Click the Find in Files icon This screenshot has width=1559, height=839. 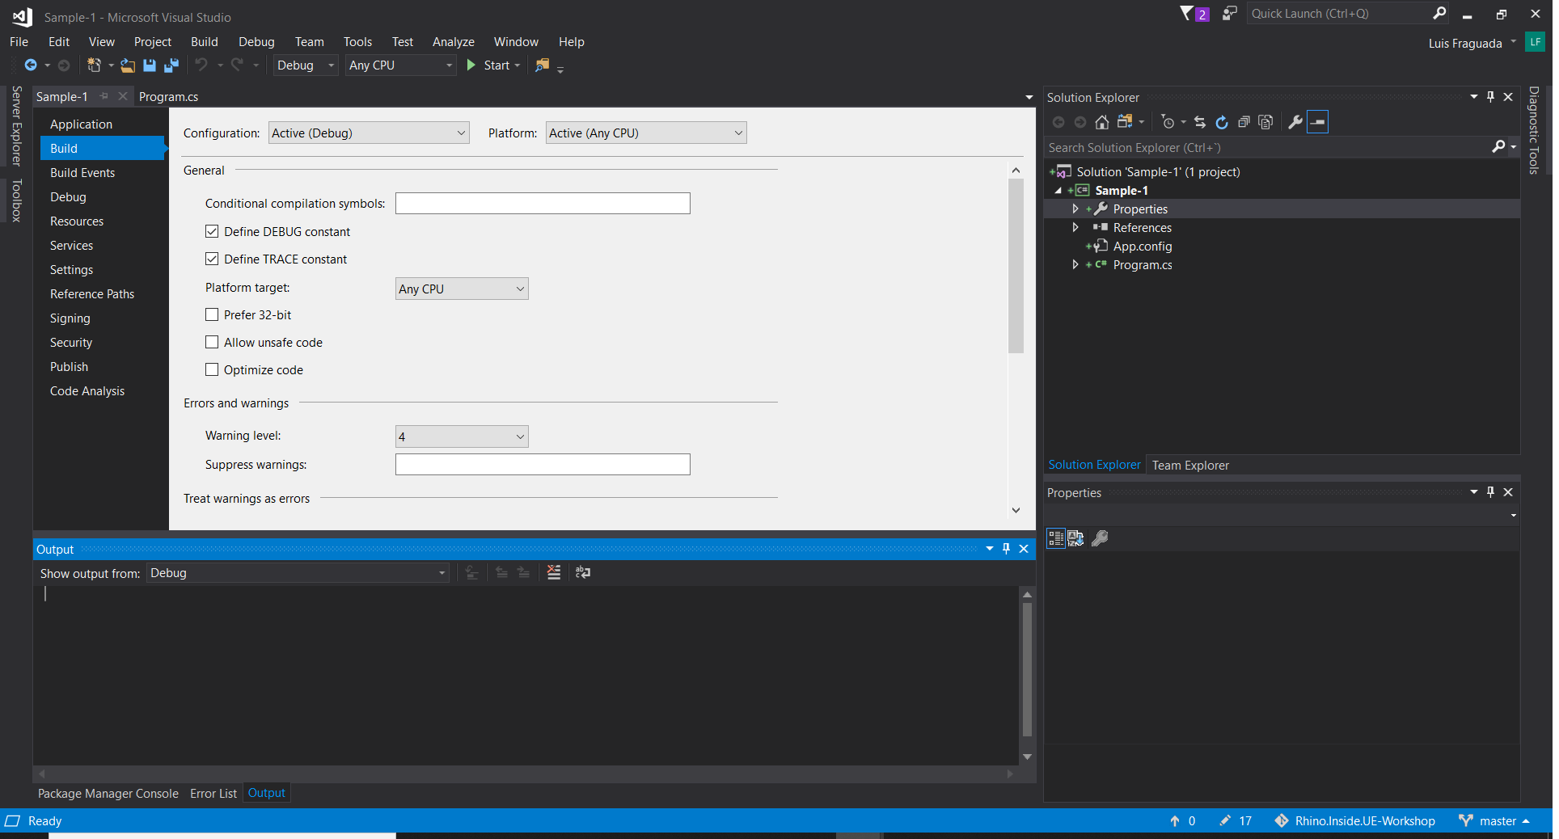tap(543, 65)
